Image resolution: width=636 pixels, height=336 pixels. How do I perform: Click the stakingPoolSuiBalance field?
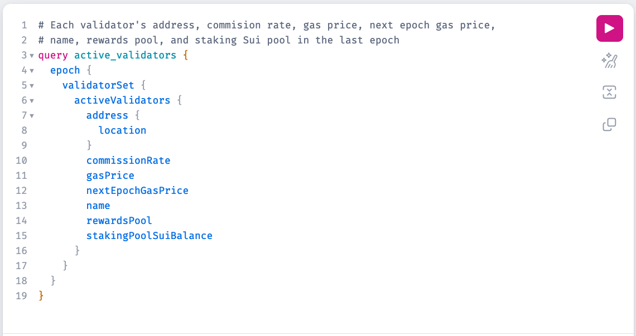[x=149, y=236]
